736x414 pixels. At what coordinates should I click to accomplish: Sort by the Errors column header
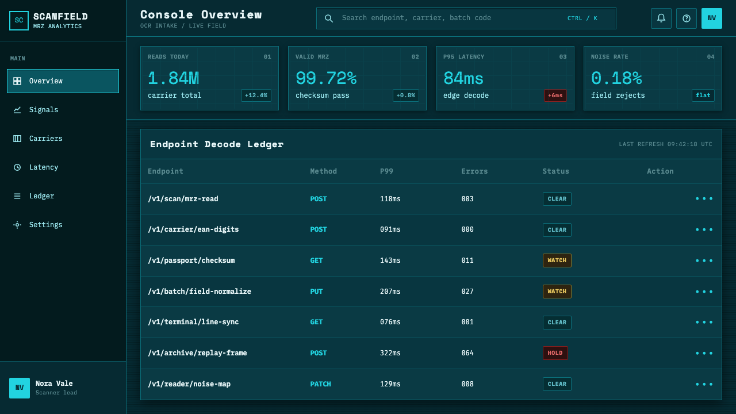point(474,171)
